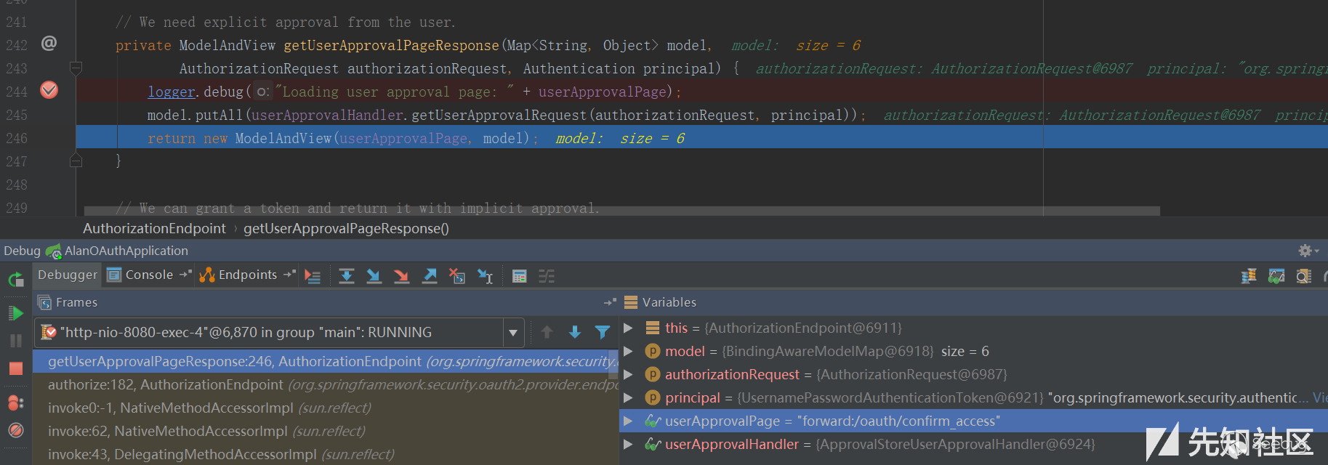Expand the userApprovalHandler variable node
The width and height of the screenshot is (1328, 465).
point(628,444)
